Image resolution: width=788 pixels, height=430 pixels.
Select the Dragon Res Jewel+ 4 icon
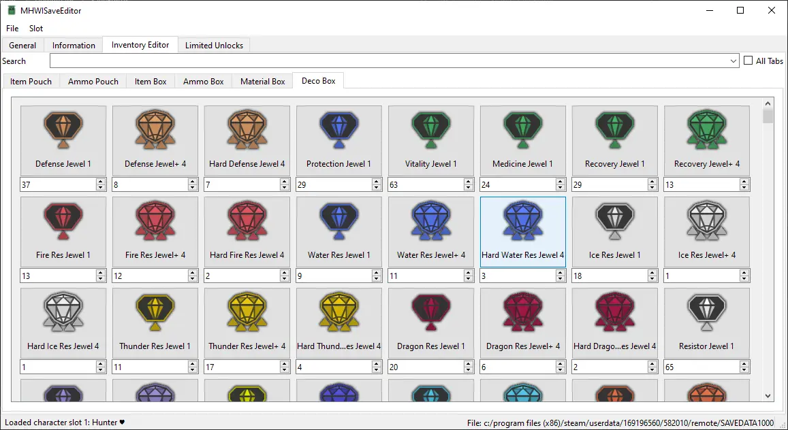point(523,312)
